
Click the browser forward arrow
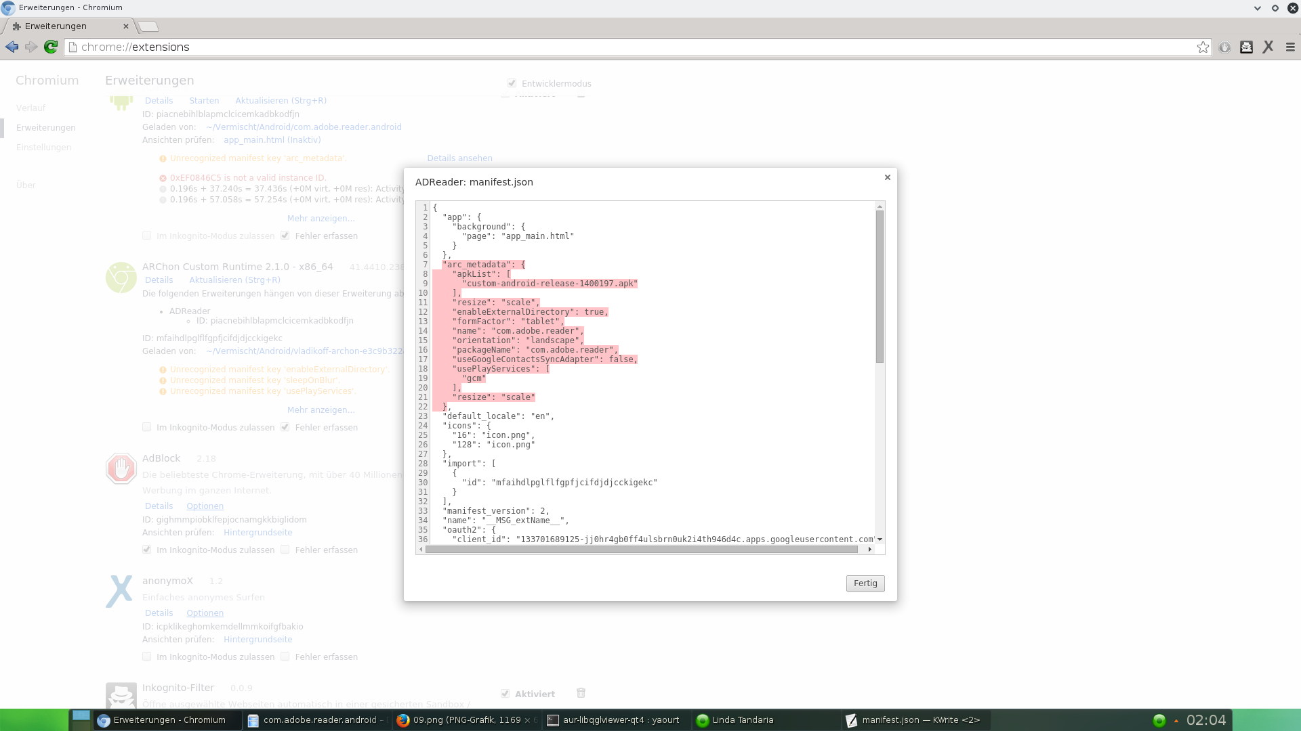(31, 47)
